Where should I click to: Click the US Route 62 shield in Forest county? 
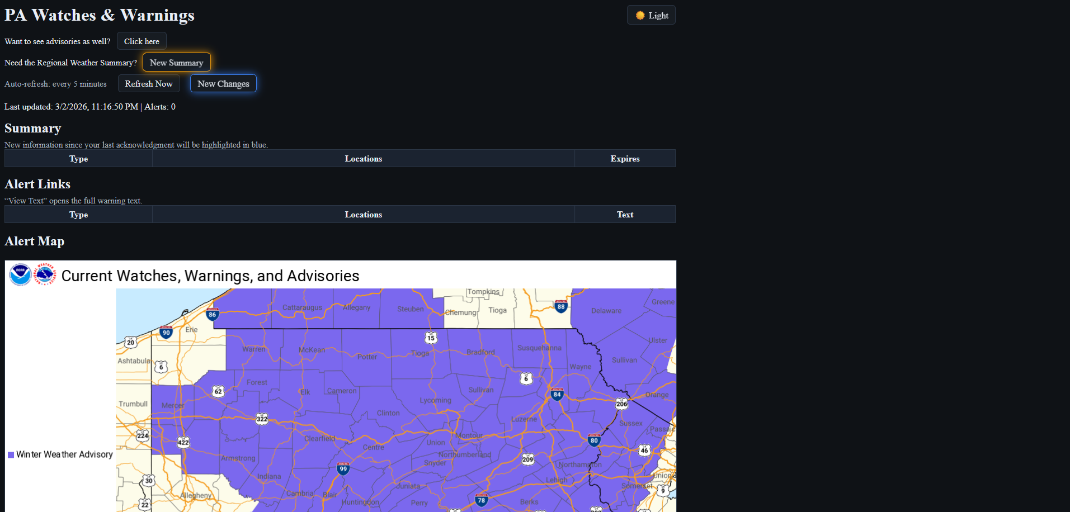tap(218, 391)
